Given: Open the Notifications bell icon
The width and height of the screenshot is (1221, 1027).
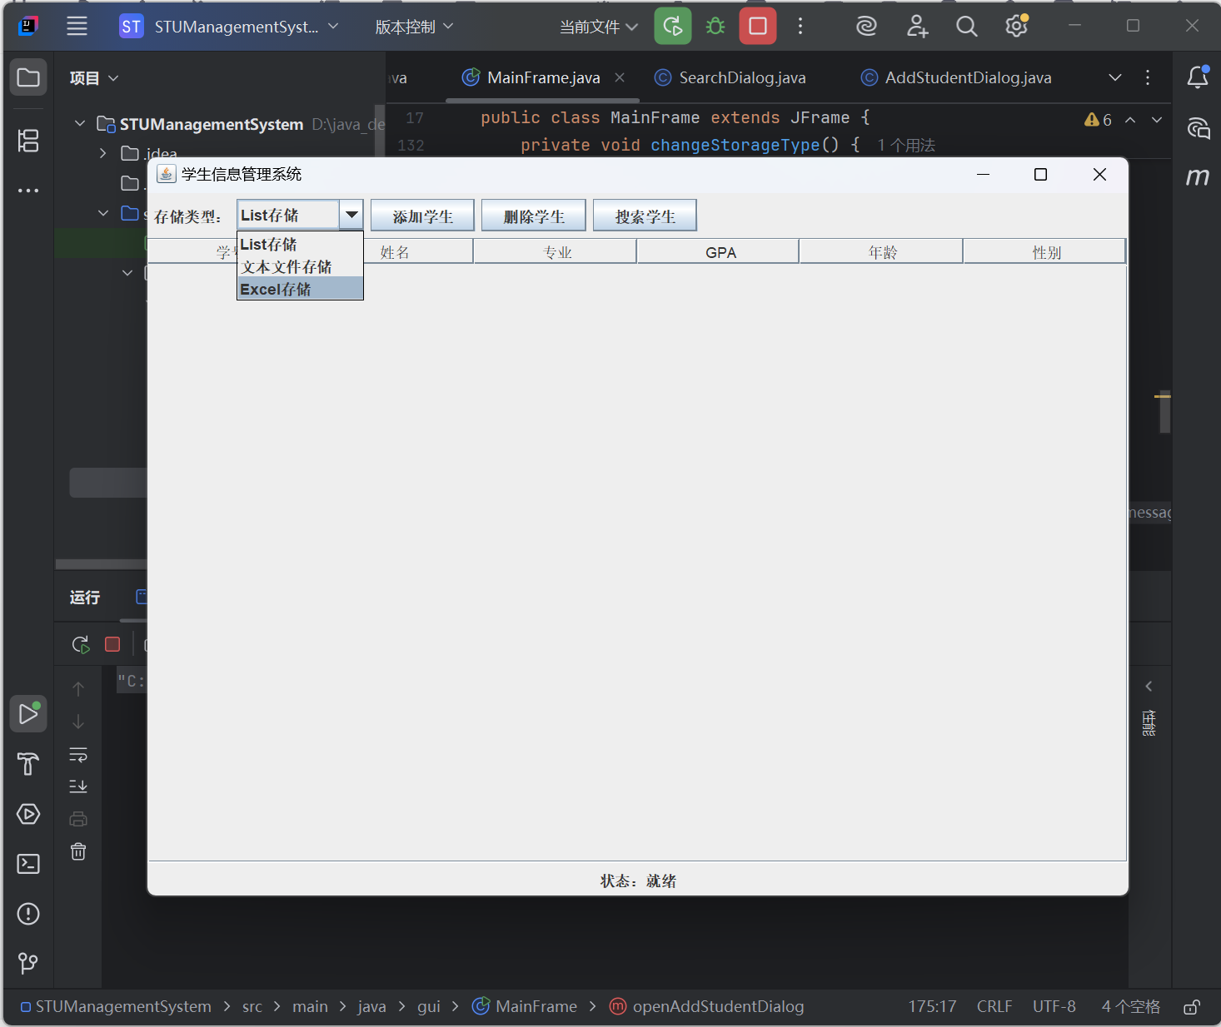Looking at the screenshot, I should (x=1198, y=77).
